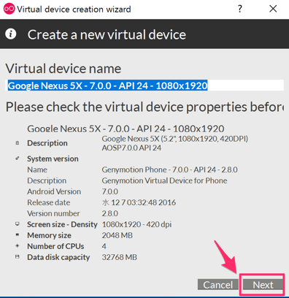Click the 'AOSP7.0.0 API 24' description line
The image size is (289, 298).
click(x=131, y=148)
